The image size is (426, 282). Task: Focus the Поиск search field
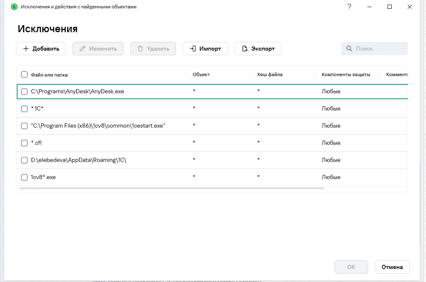[x=379, y=49]
